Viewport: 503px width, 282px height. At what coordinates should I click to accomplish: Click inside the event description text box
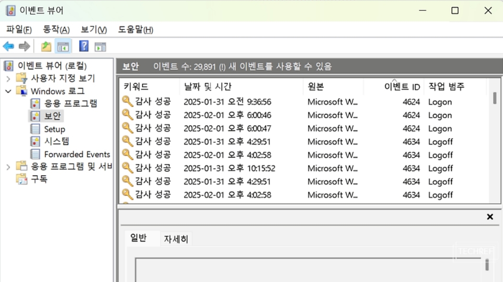(308, 270)
